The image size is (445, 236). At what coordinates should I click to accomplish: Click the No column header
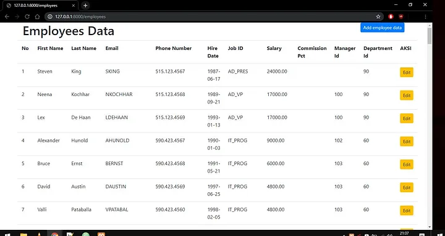click(25, 49)
